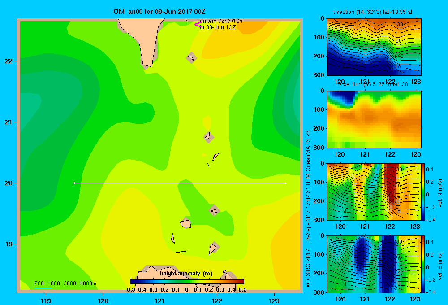Click the right endpoint of white section line

point(286,183)
